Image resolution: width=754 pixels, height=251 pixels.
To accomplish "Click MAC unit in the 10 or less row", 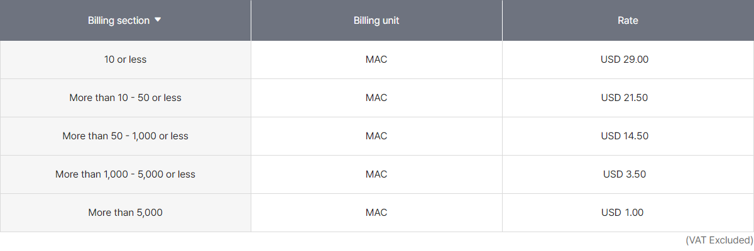I will (376, 60).
